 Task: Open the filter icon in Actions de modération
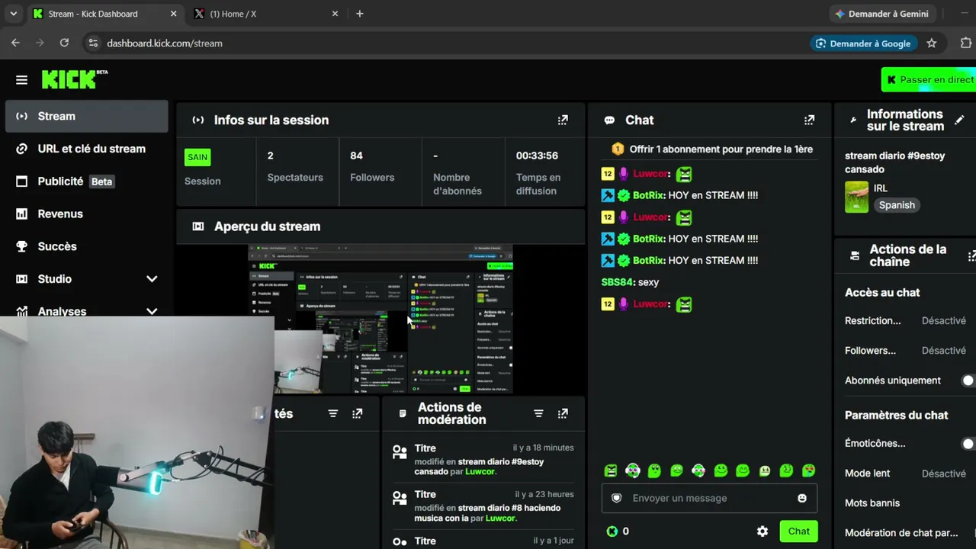[538, 413]
